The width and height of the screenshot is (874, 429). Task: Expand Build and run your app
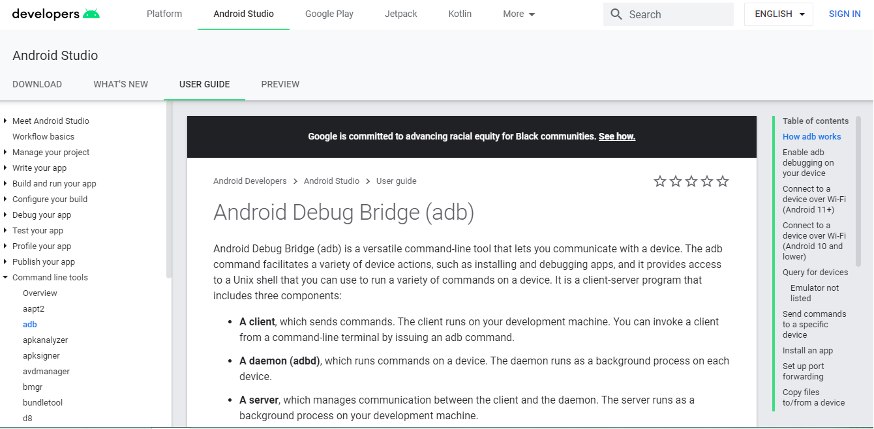[5, 183]
